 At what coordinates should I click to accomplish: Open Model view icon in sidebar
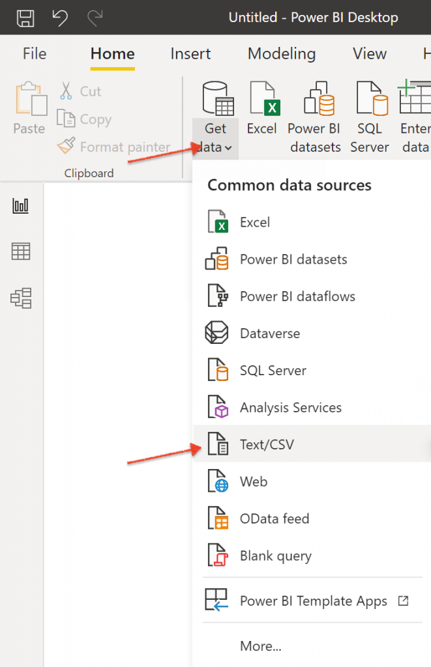[x=21, y=298]
